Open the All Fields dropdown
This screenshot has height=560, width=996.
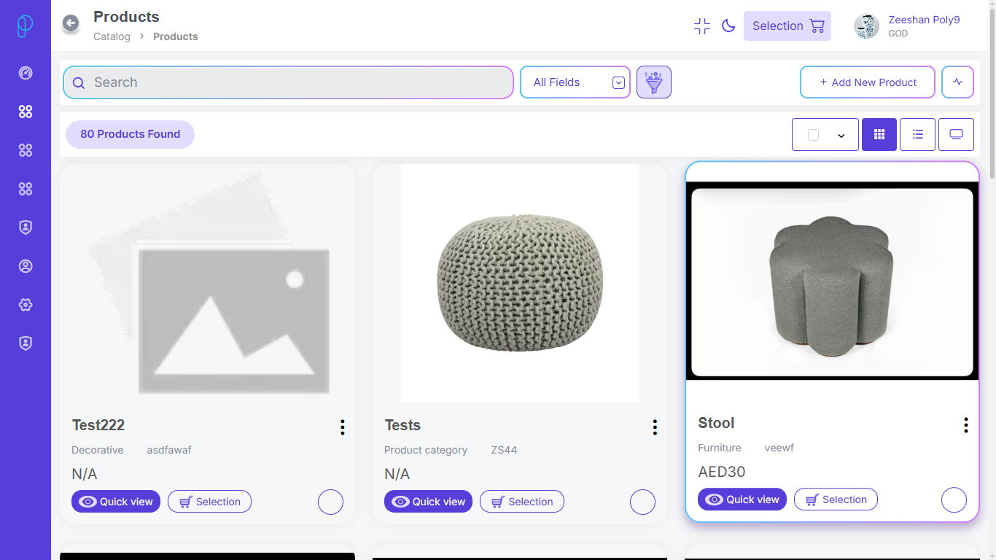(575, 82)
